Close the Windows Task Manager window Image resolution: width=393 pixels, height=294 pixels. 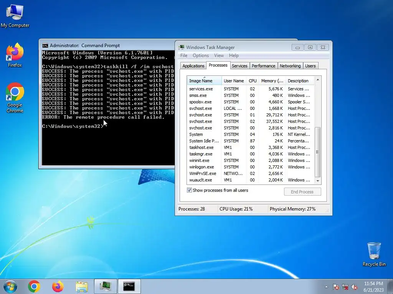(323, 47)
